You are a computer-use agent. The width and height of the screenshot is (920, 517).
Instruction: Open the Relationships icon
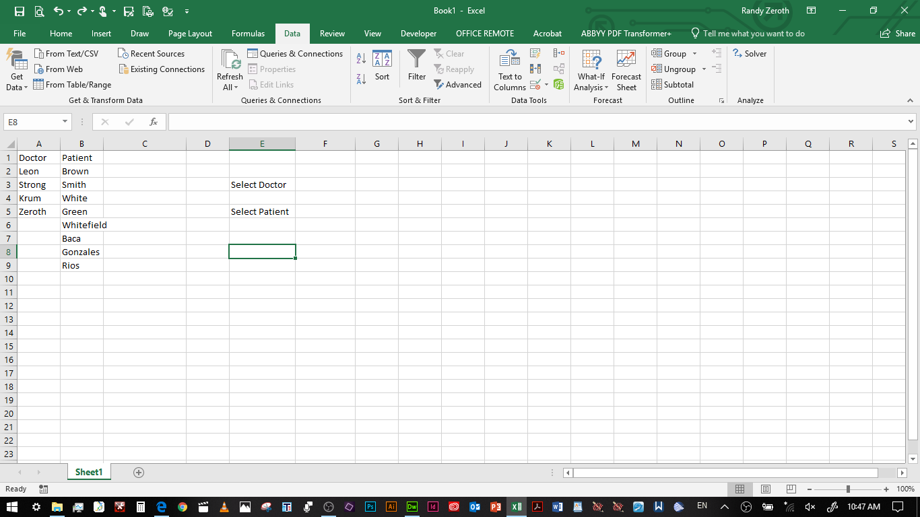click(559, 69)
